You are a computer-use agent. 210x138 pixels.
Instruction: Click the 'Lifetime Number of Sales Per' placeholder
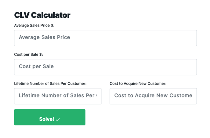(56, 95)
